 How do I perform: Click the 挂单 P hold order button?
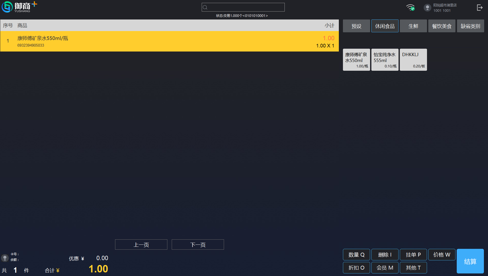413,255
